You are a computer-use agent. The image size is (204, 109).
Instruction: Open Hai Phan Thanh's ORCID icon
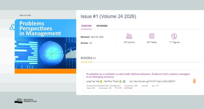pos(120,81)
